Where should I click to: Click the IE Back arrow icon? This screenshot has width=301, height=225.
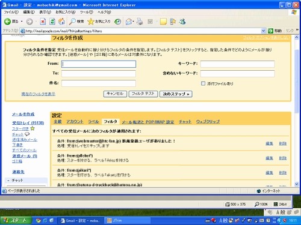coord(7,22)
